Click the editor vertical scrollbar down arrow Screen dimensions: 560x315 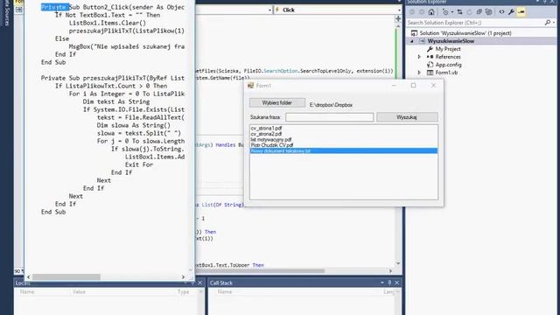pos(398,263)
